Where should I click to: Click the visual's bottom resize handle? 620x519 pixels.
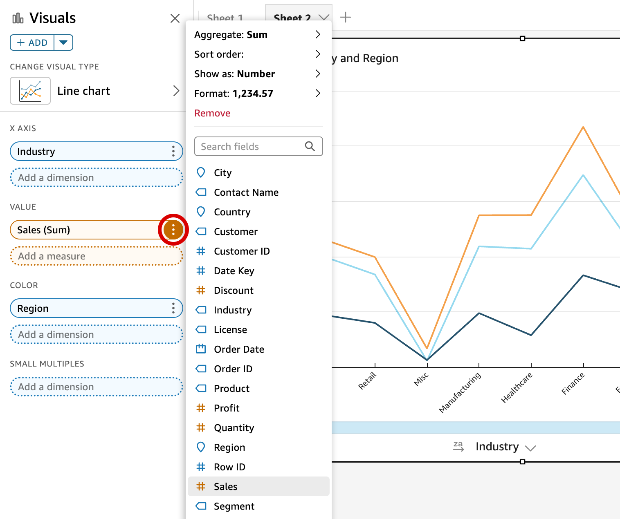[x=522, y=462]
